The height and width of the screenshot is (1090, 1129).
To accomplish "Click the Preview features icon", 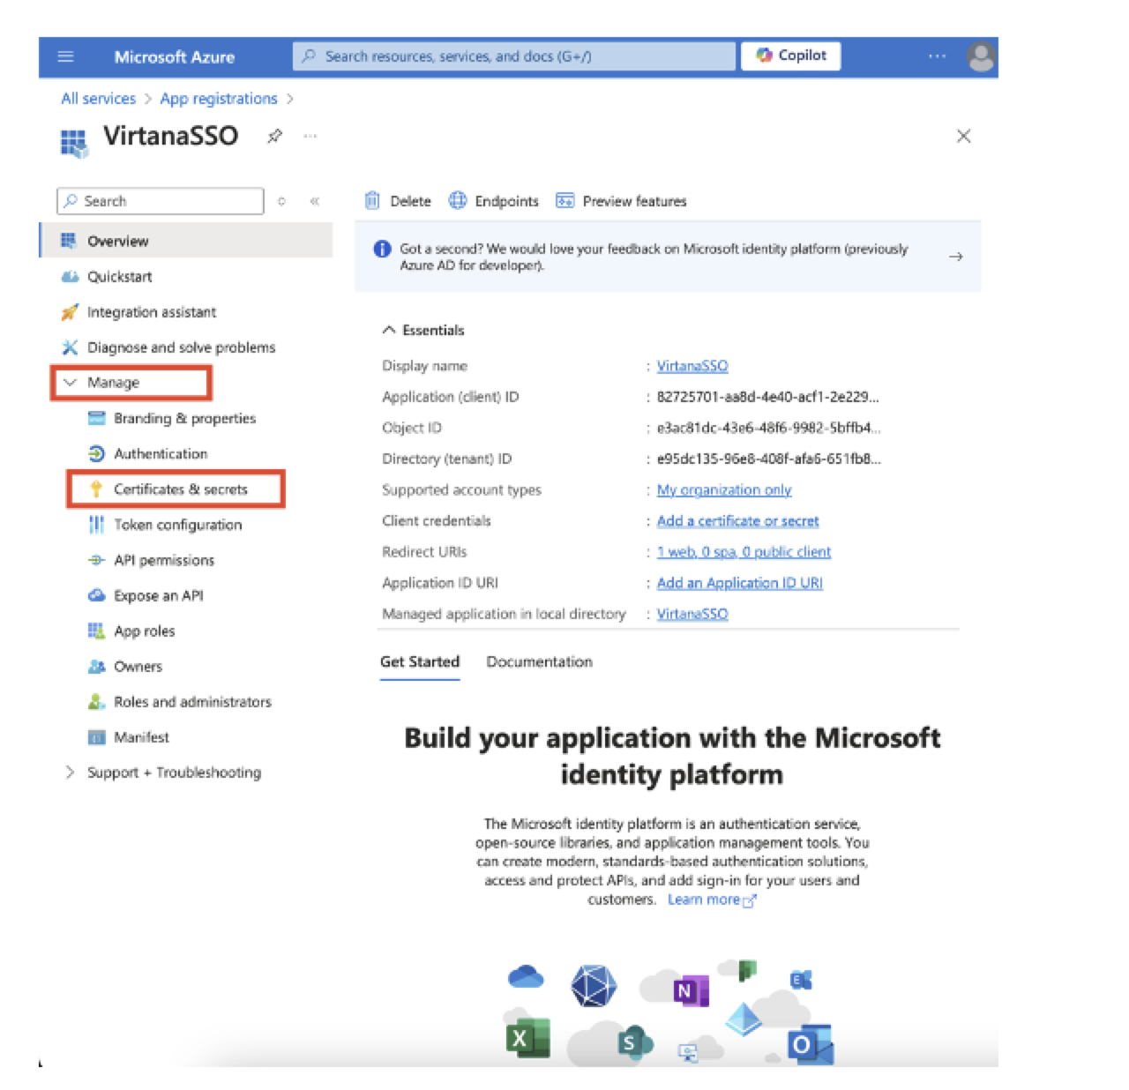I will click(x=564, y=200).
